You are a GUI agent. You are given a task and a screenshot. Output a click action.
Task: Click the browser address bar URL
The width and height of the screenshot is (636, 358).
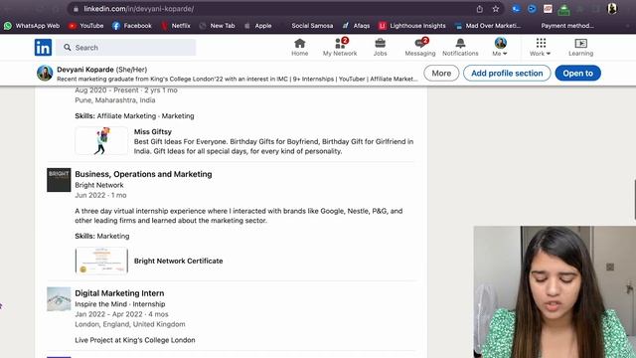click(x=139, y=9)
